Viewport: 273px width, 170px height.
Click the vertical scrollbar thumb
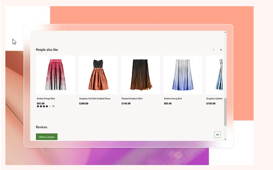pyautogui.click(x=225, y=112)
